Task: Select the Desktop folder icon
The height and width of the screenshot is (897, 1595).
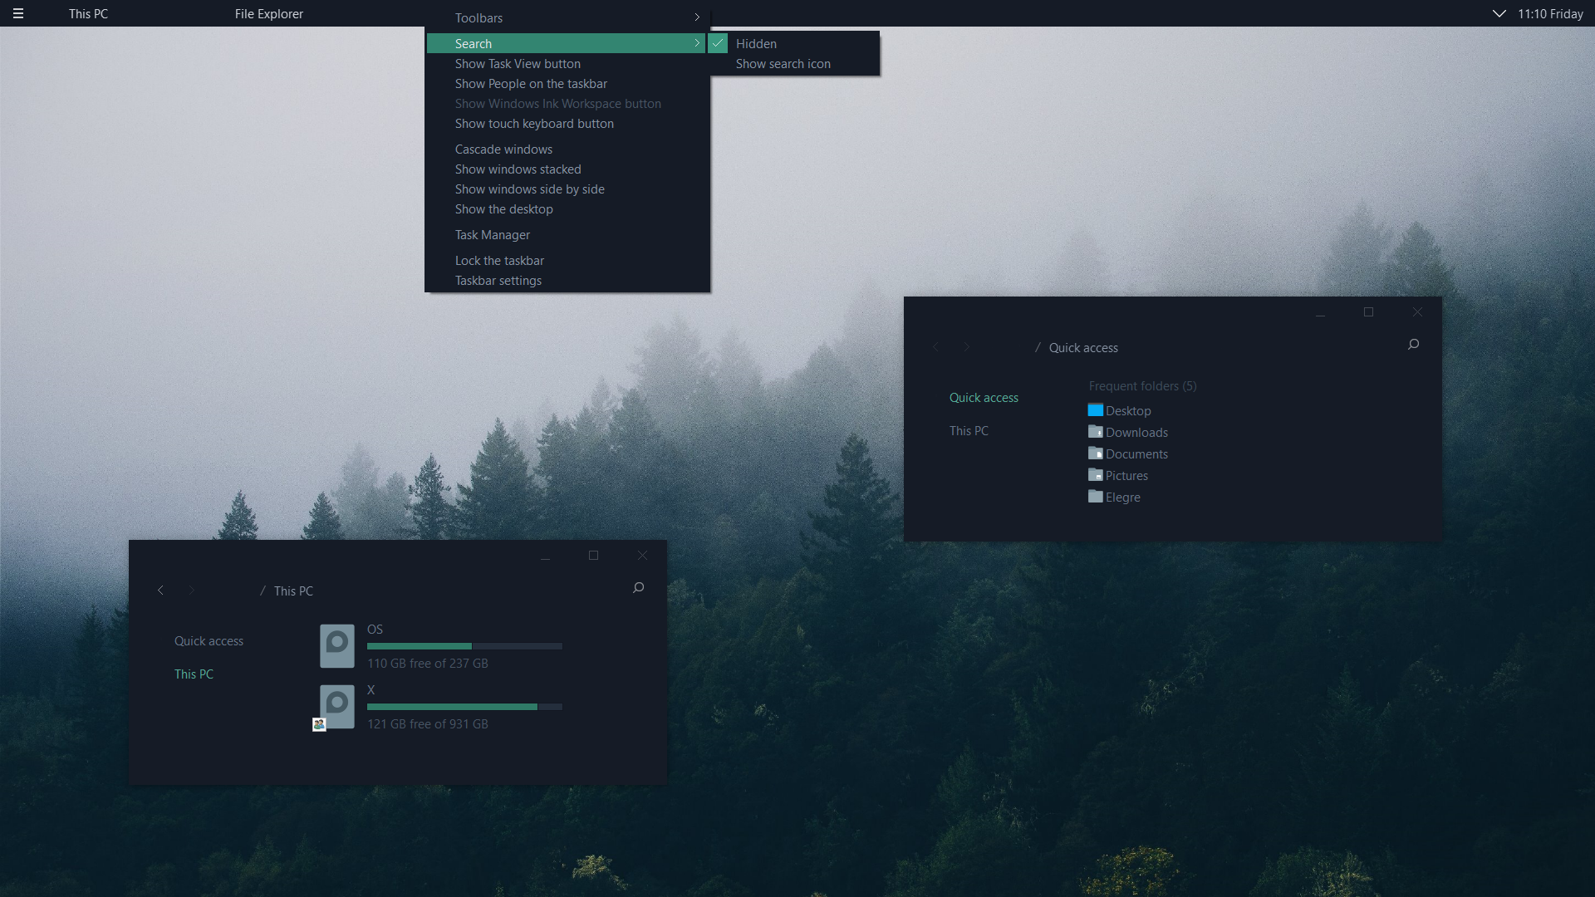Action: [x=1096, y=410]
